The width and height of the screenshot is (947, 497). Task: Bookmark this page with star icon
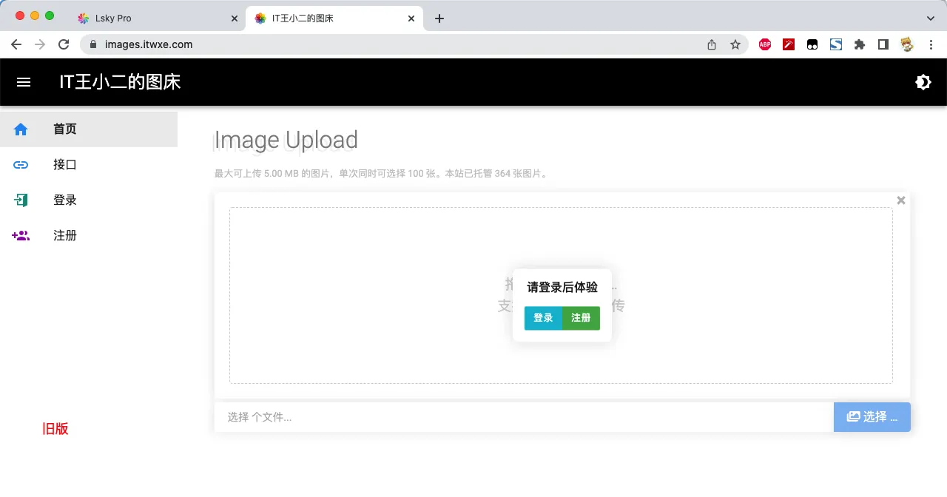coord(735,44)
